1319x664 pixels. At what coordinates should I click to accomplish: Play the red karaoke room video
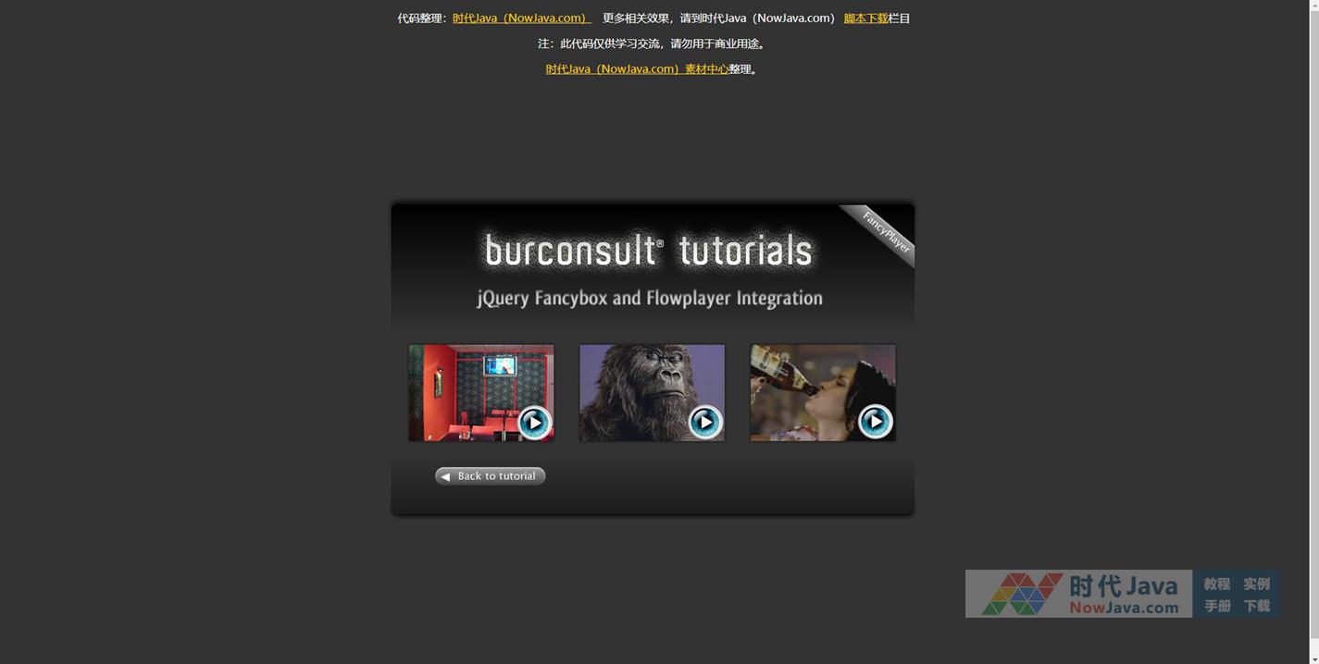(534, 422)
